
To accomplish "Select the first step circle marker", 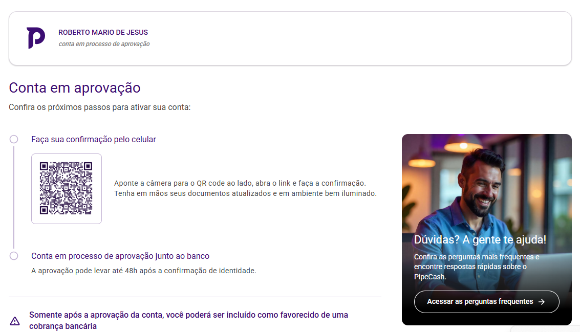I will (x=14, y=139).
